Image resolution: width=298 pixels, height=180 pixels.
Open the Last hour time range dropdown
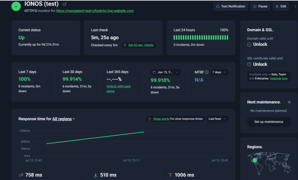[x=217, y=119]
